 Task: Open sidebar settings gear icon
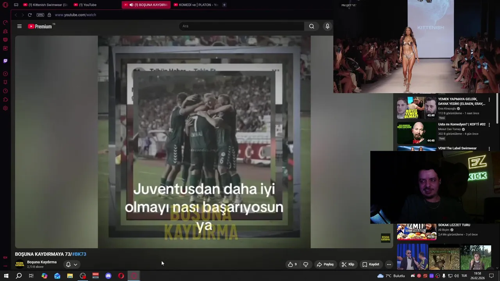[x=5, y=108]
